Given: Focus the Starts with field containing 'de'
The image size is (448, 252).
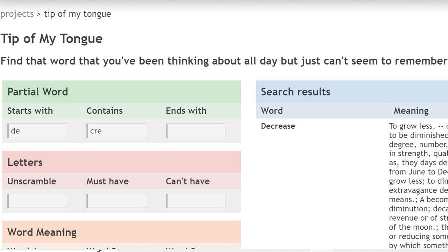Looking at the screenshot, I should pyautogui.click(x=37, y=131).
